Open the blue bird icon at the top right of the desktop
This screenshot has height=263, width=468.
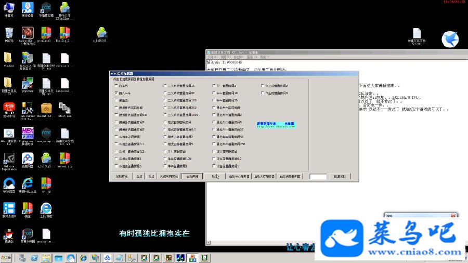450,39
